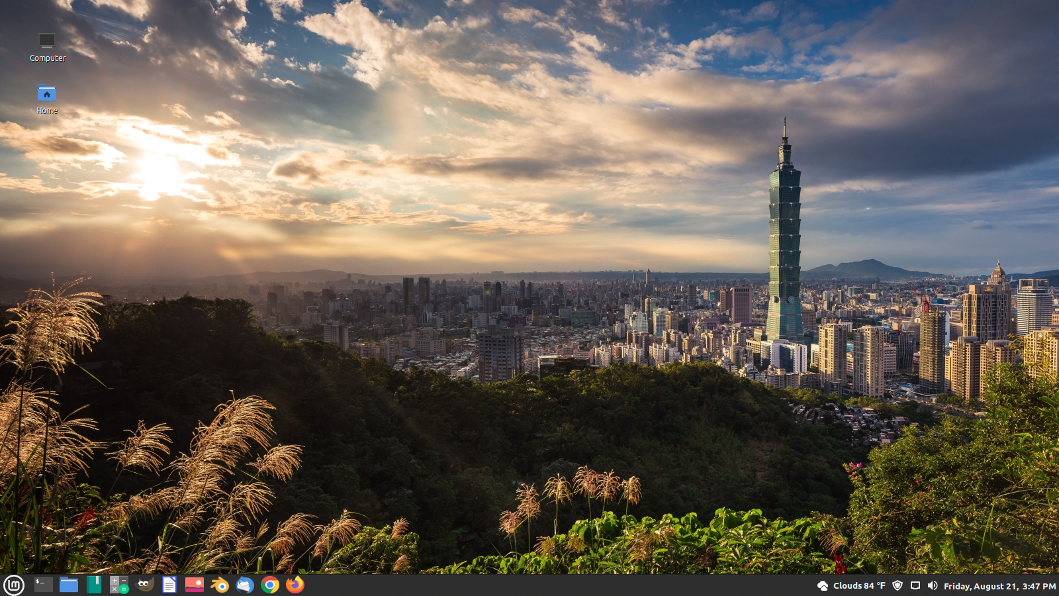Open LibreOffice Writer from the panel
This screenshot has height=596, width=1059.
[169, 585]
